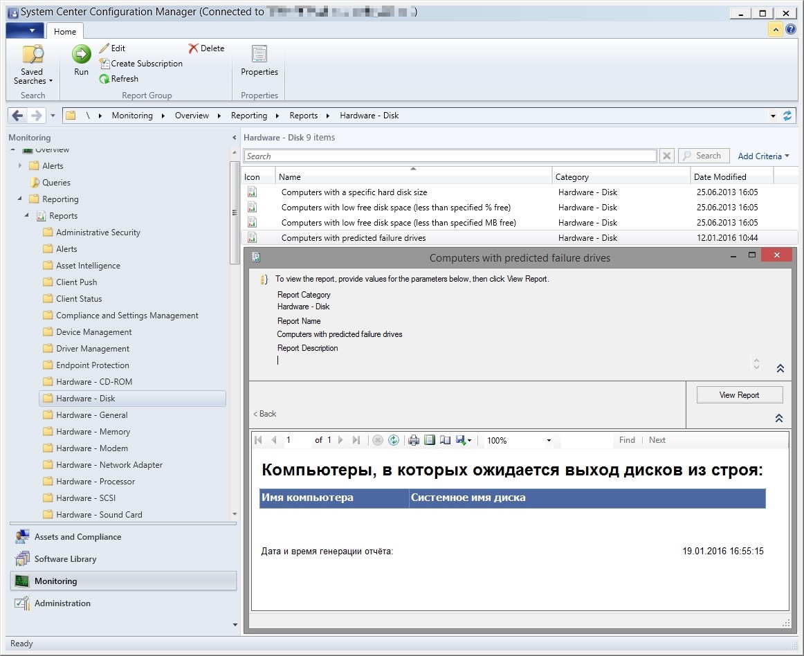The height and width of the screenshot is (656, 804).
Task: Go to next report page
Action: (x=340, y=440)
